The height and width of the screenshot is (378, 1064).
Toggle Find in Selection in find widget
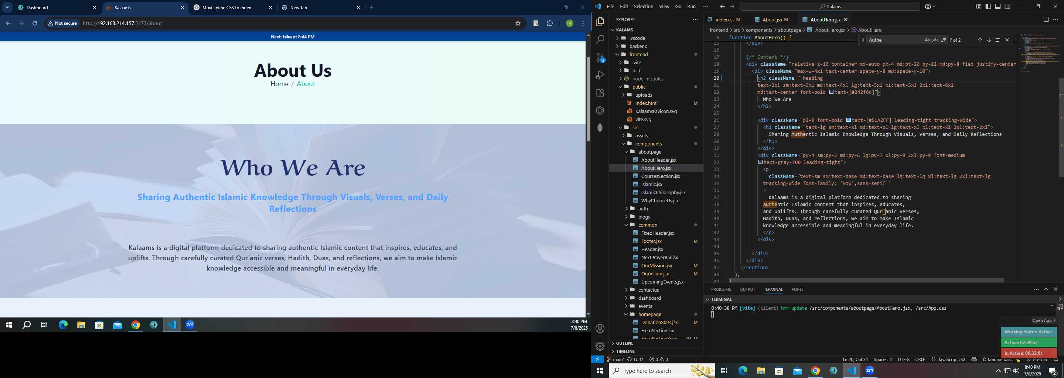point(998,40)
